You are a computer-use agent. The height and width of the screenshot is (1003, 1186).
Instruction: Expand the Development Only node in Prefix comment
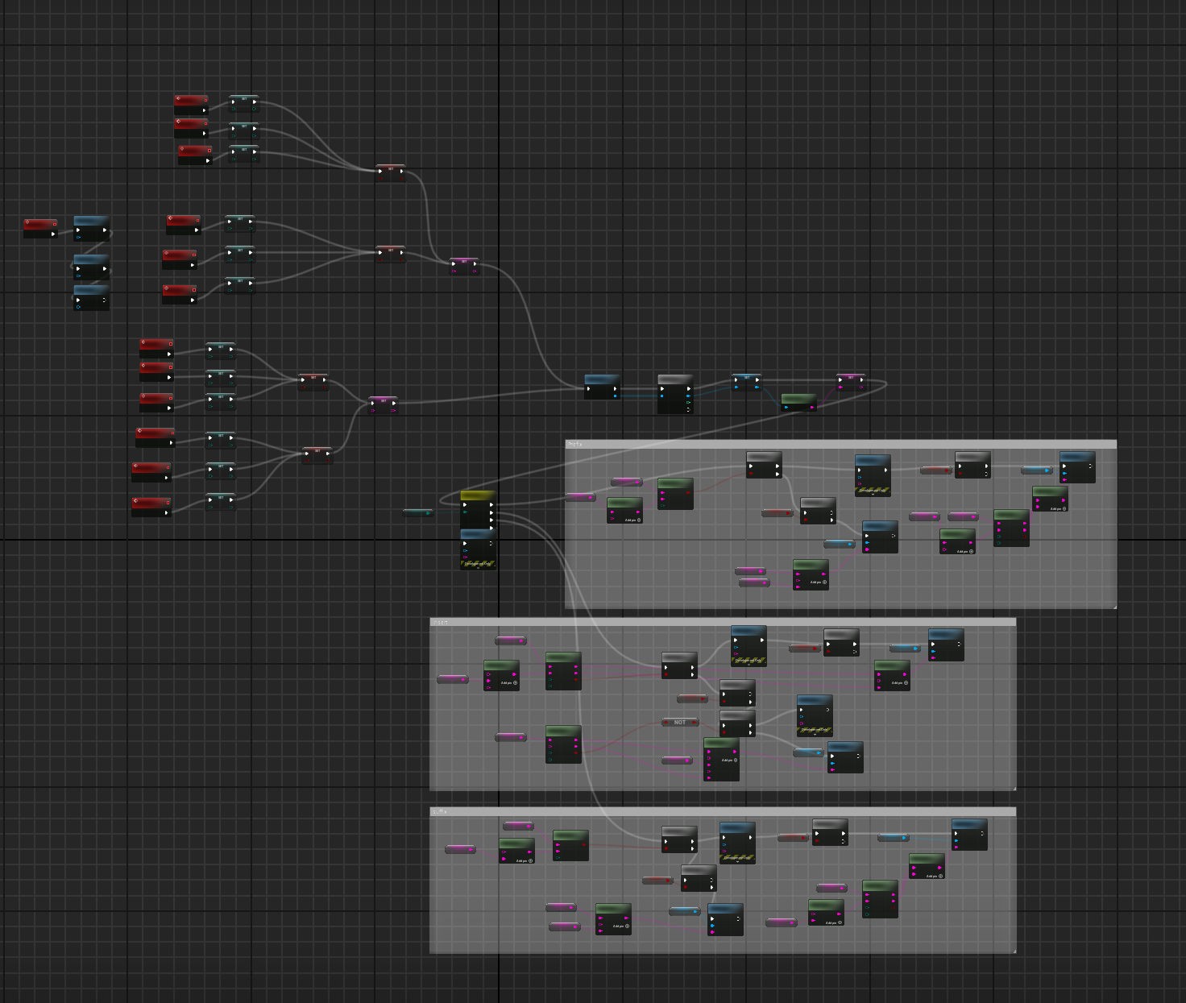(873, 495)
